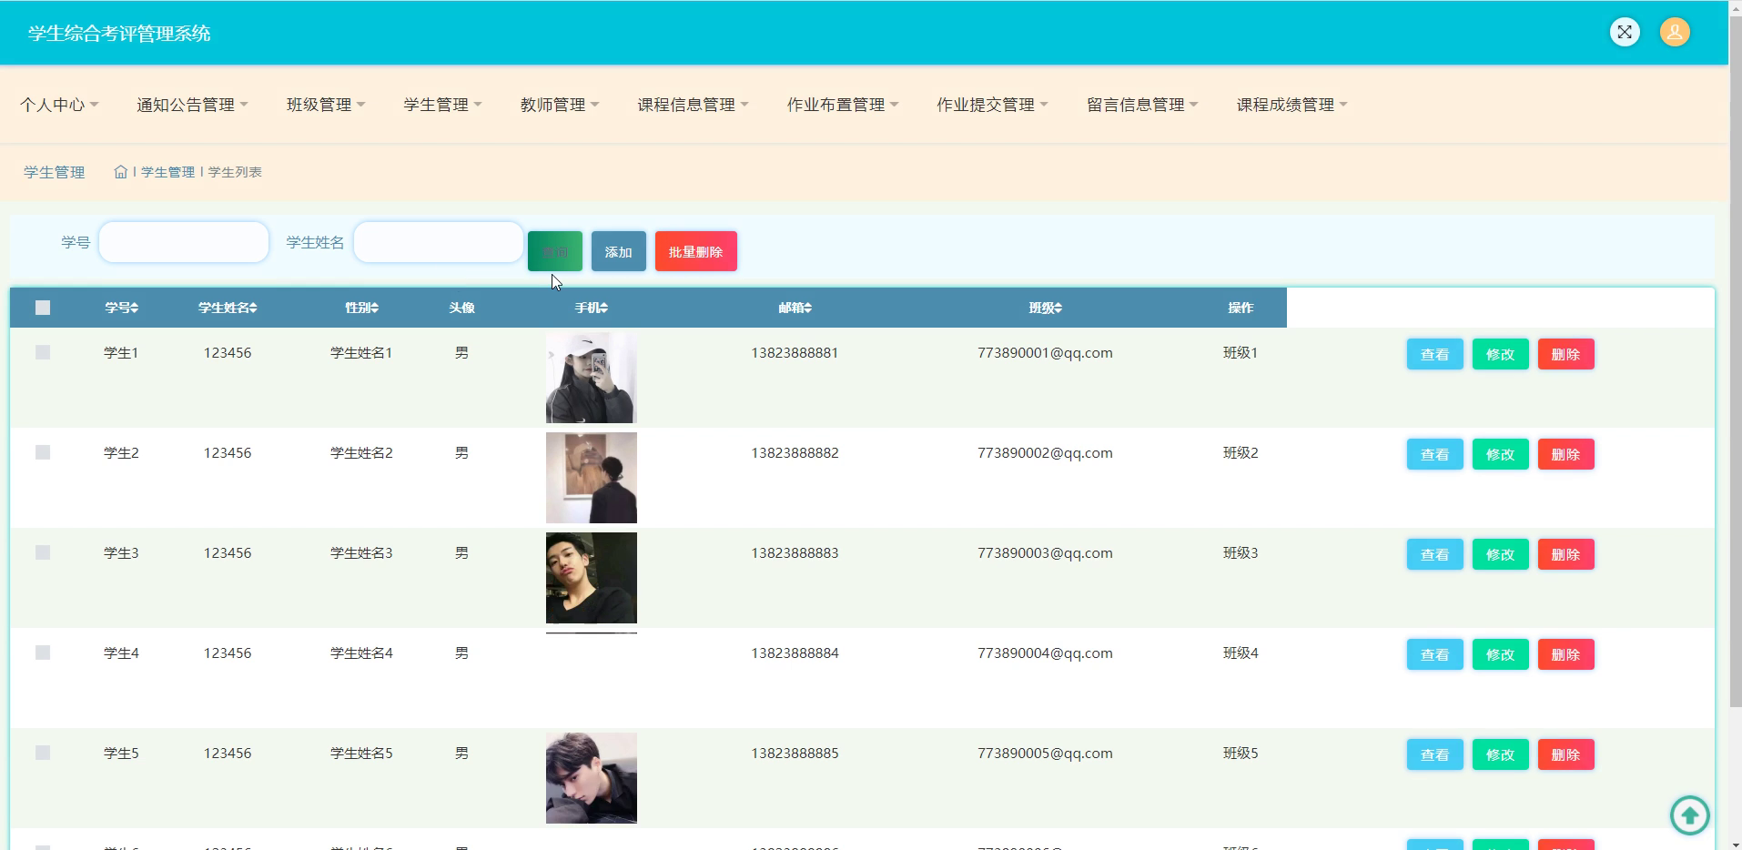Viewport: 1742px width, 850px height.
Task: Click 学生管理 breadcrumb link
Action: click(168, 172)
